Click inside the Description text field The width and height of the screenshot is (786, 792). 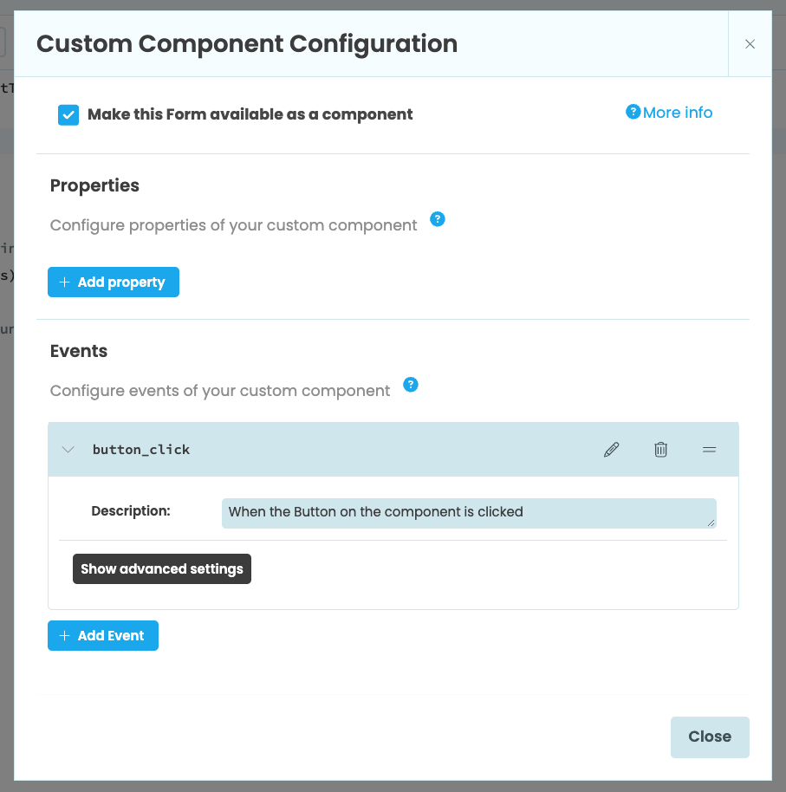pos(468,512)
